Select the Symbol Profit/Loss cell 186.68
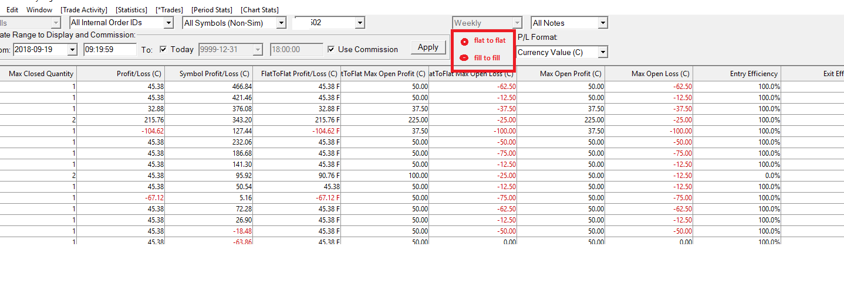The image size is (844, 308). point(208,153)
